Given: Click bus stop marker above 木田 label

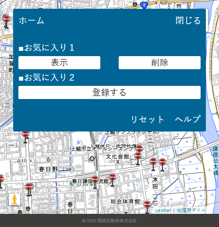Looking at the screenshot, I should pyautogui.click(x=153, y=164).
